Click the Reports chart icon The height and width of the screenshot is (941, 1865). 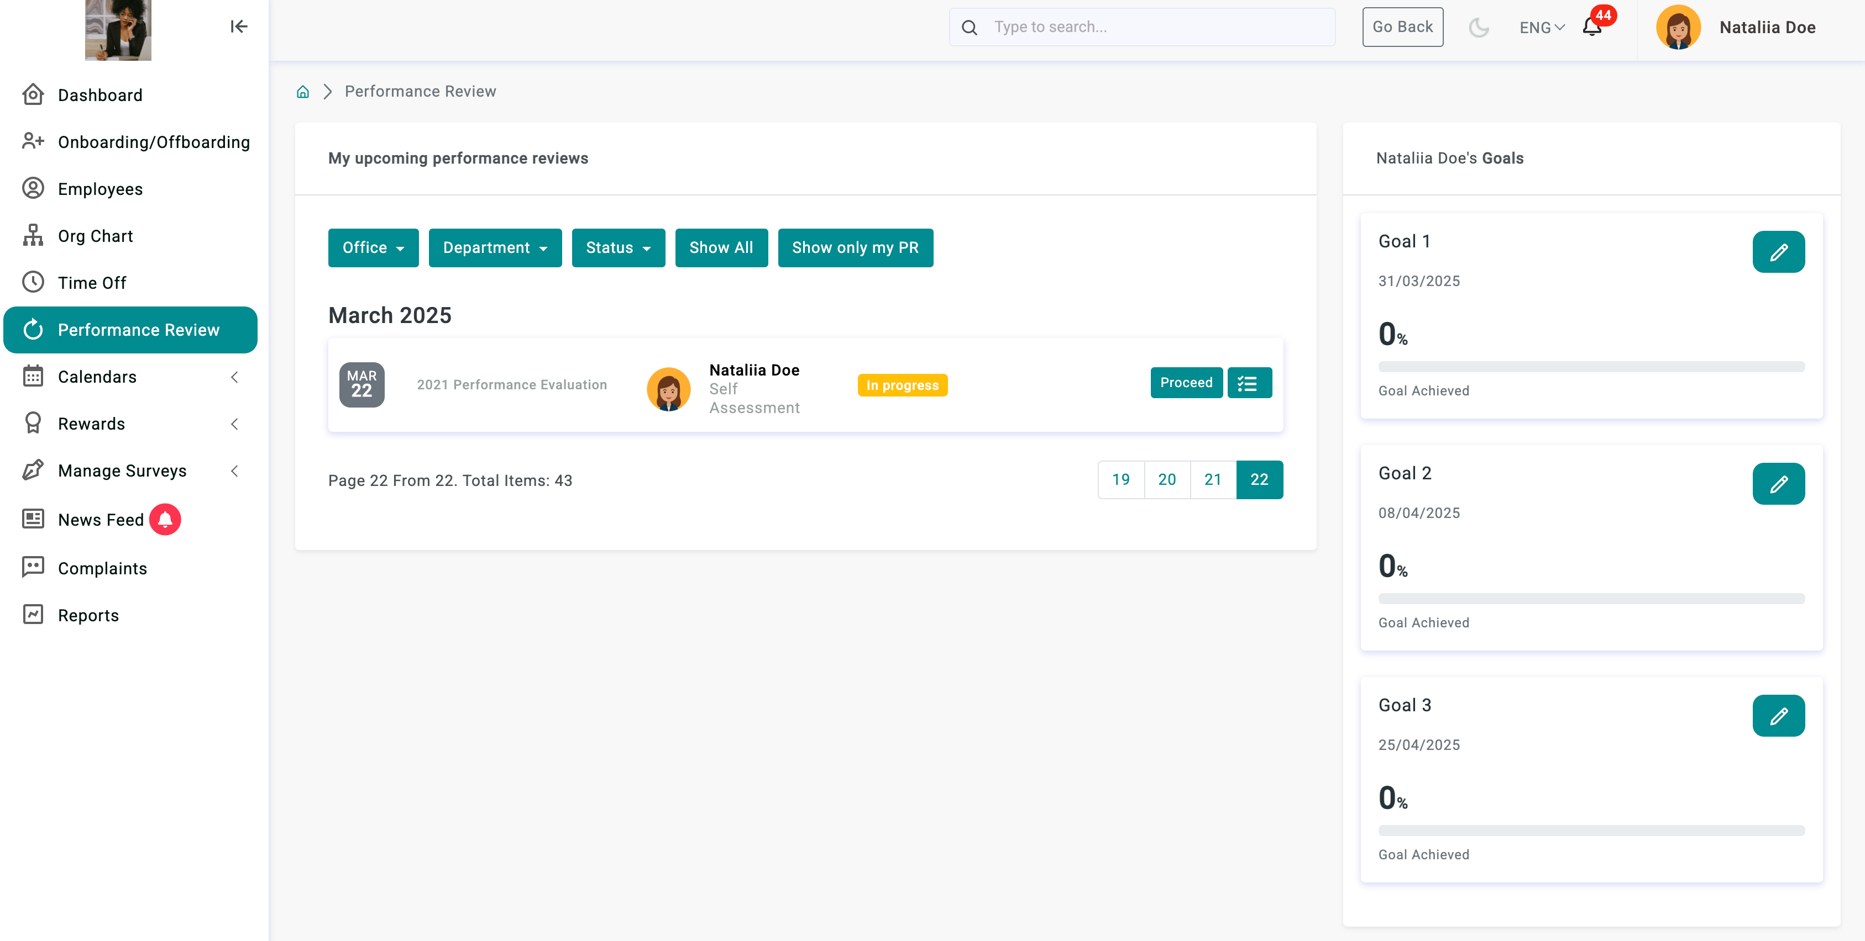click(x=33, y=614)
